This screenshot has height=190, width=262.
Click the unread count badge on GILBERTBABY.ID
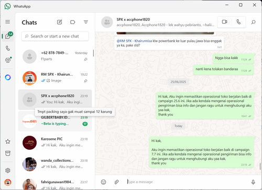(85, 124)
